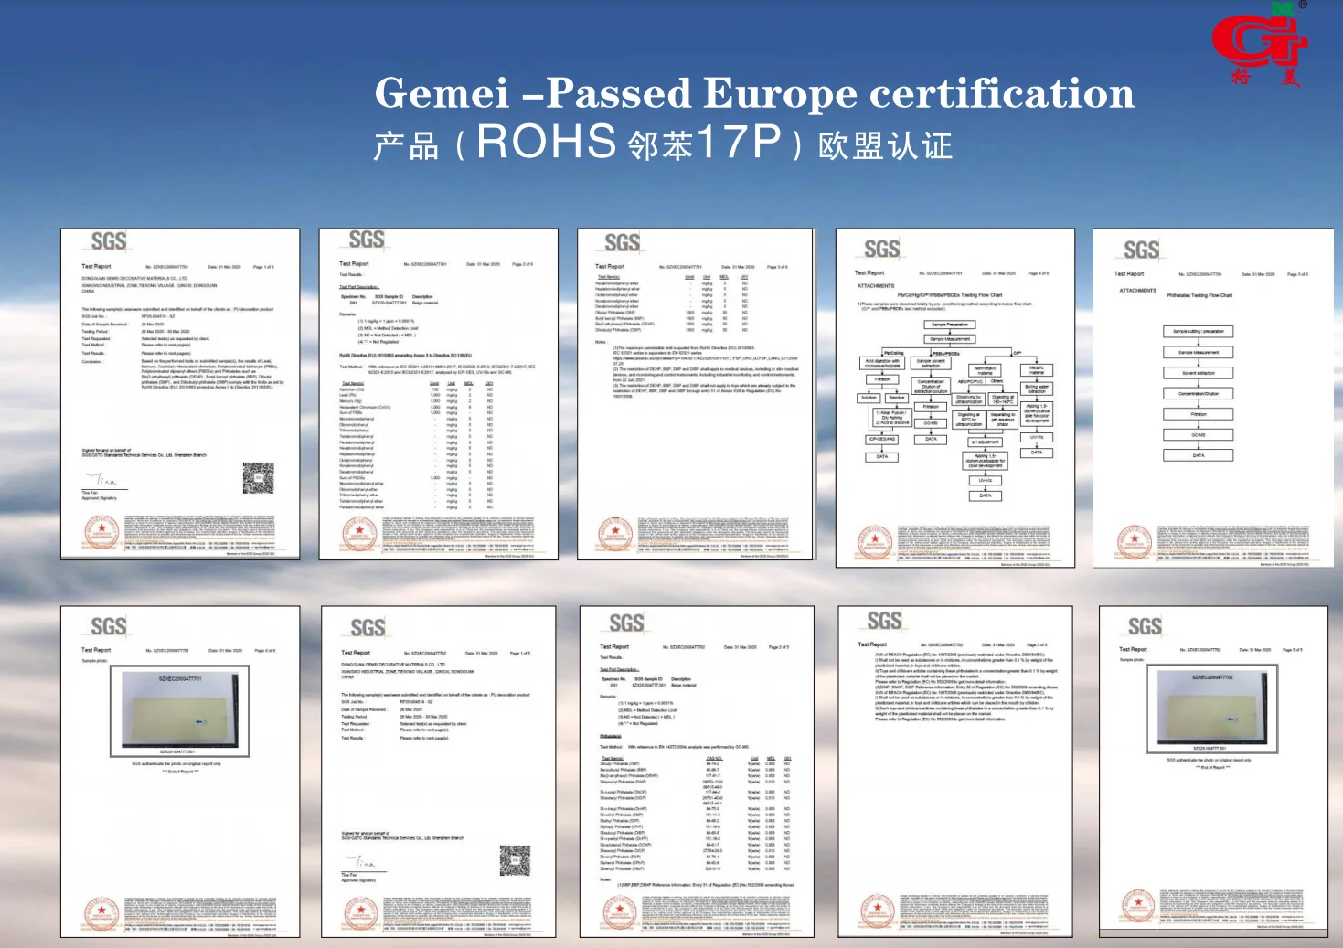Click the 'DATA' box in the Phthalates chart
Viewport: 1343px width, 948px height.
pyautogui.click(x=1199, y=455)
